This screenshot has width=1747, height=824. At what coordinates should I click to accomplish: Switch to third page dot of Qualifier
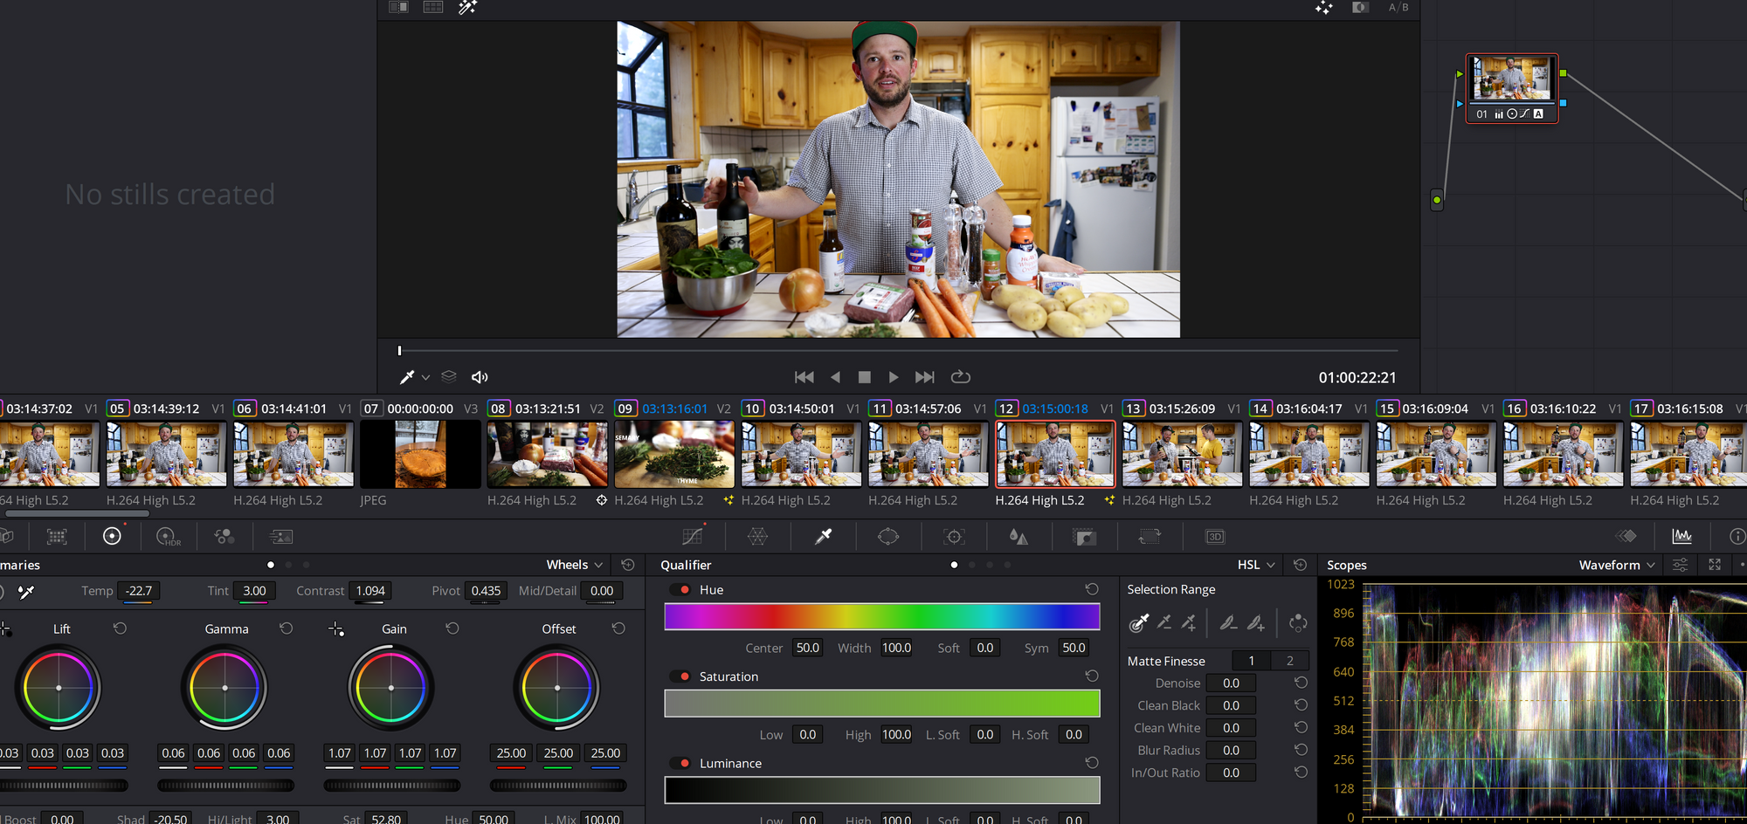(990, 565)
